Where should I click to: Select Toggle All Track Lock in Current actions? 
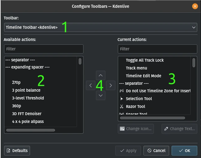point(145,60)
